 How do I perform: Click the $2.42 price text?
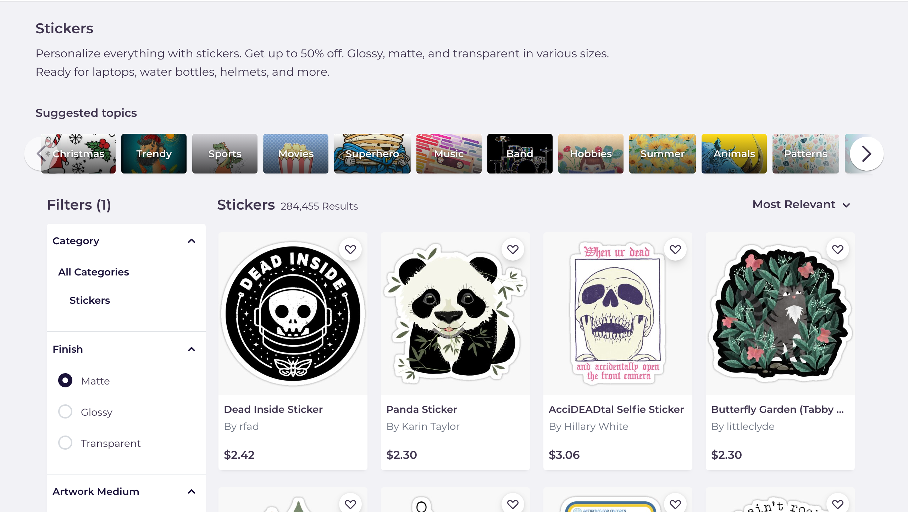tap(239, 455)
